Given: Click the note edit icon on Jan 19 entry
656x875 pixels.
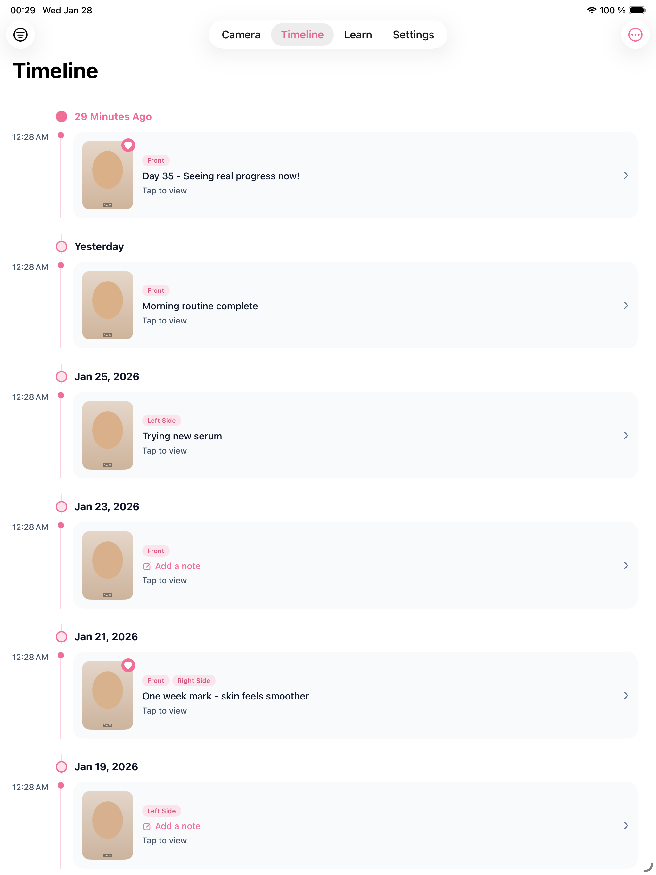Looking at the screenshot, I should click(147, 826).
